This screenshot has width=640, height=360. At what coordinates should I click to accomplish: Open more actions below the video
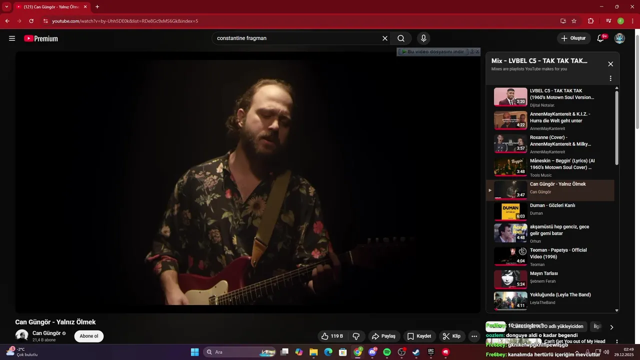(474, 336)
